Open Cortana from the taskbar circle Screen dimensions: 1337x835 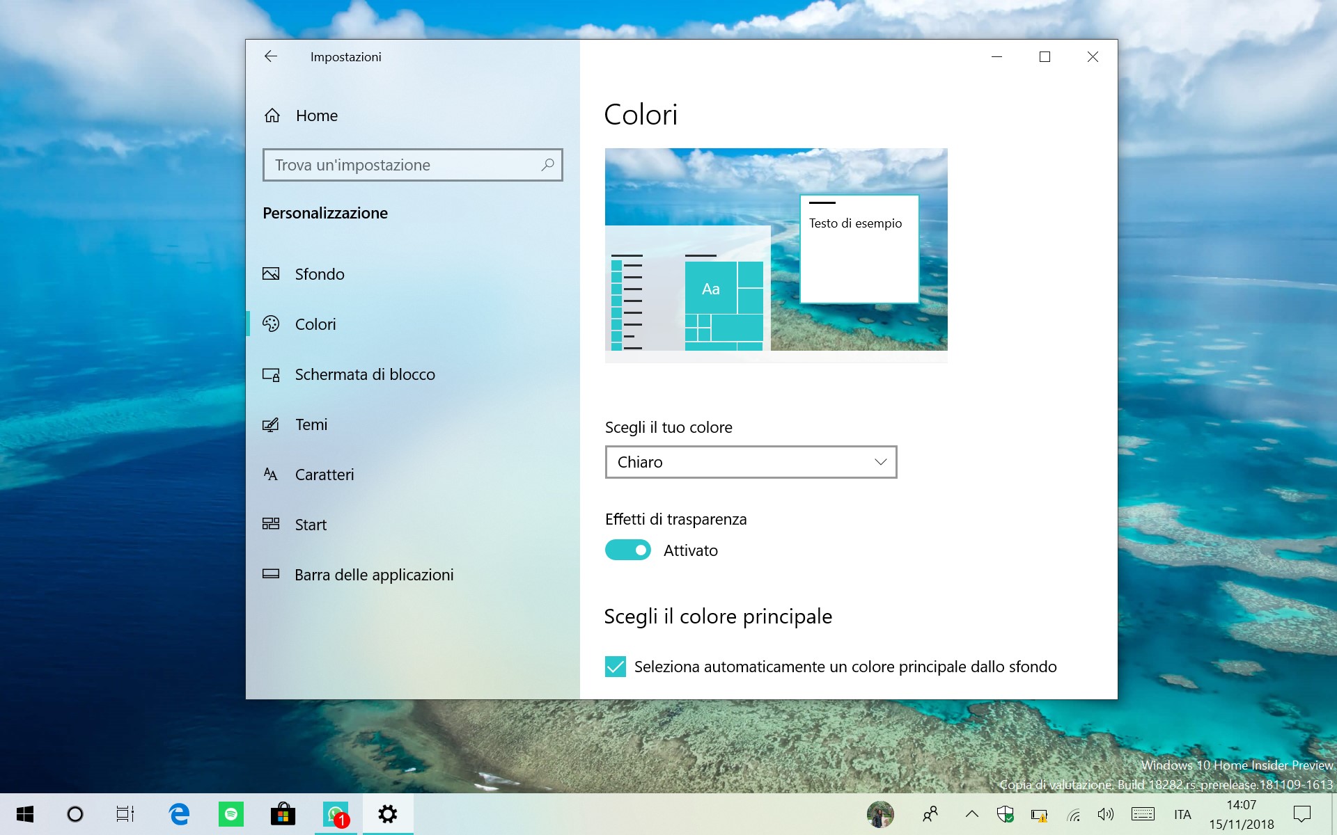[75, 814]
